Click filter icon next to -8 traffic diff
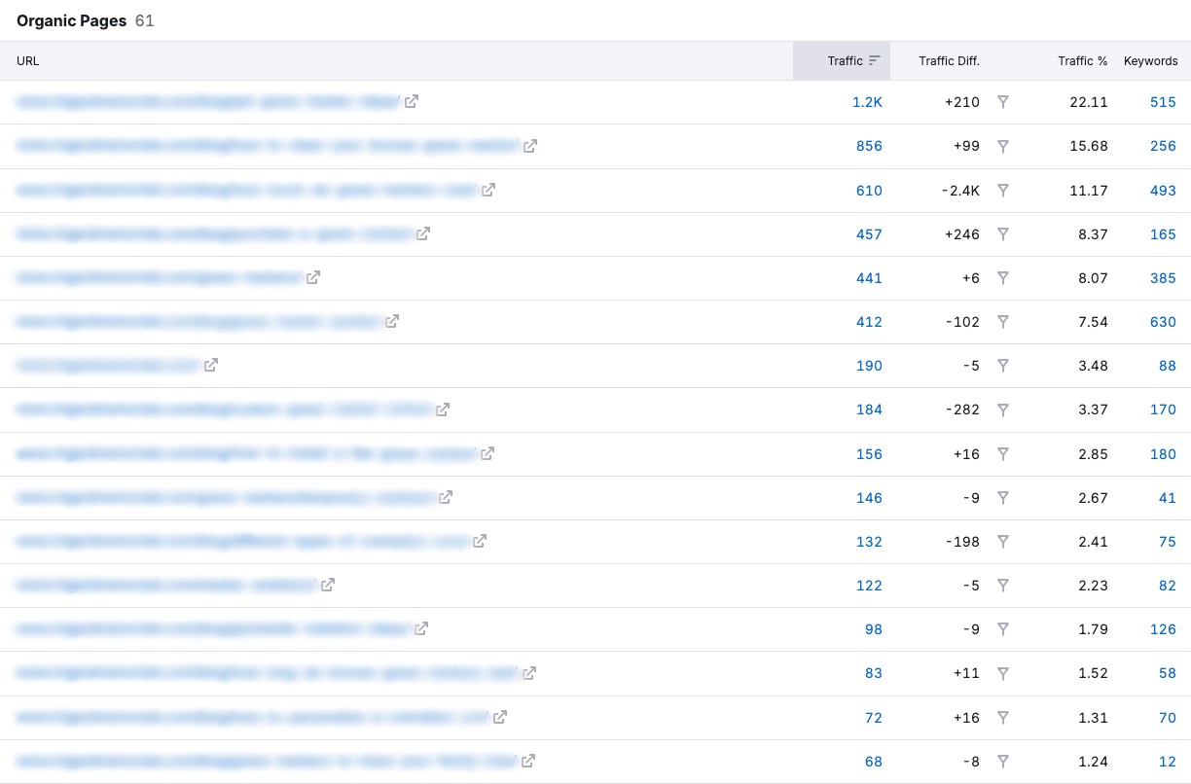Viewport: 1191px width, 784px height. pyautogui.click(x=1003, y=761)
